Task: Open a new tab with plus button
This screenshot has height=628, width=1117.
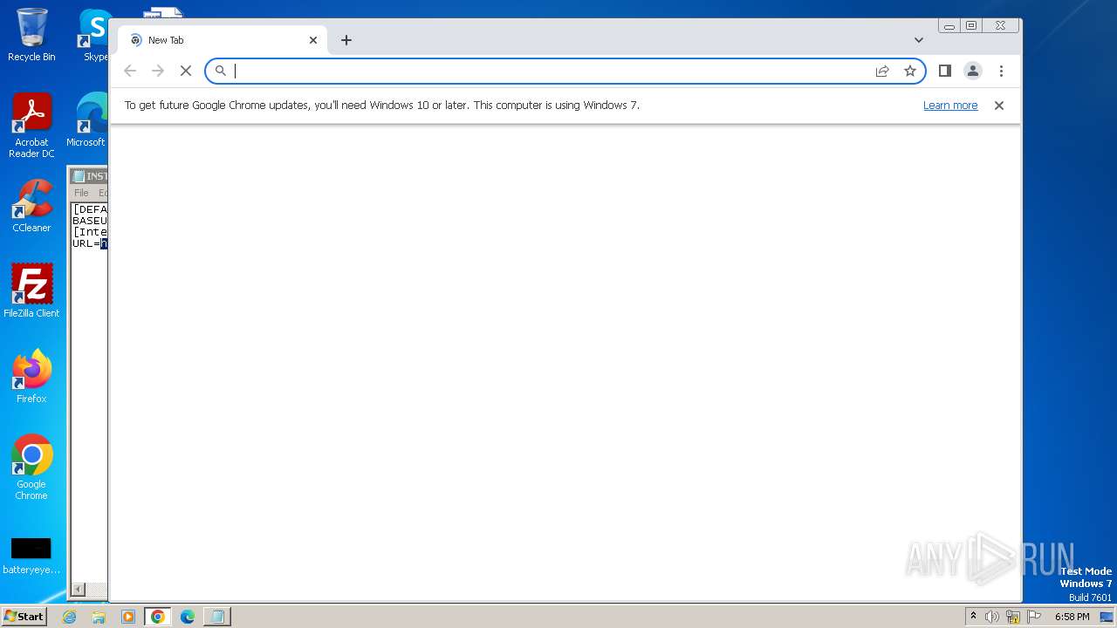Action: [346, 40]
